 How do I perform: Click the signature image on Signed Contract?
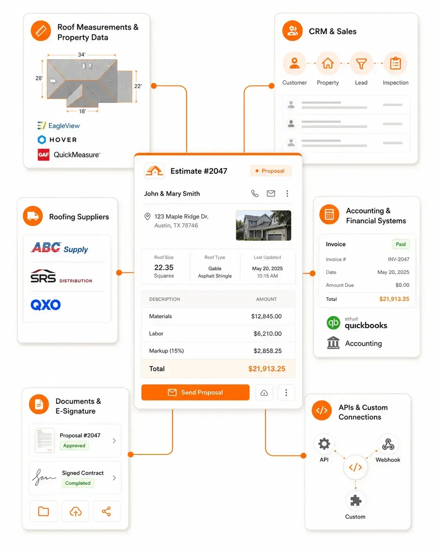click(x=44, y=477)
